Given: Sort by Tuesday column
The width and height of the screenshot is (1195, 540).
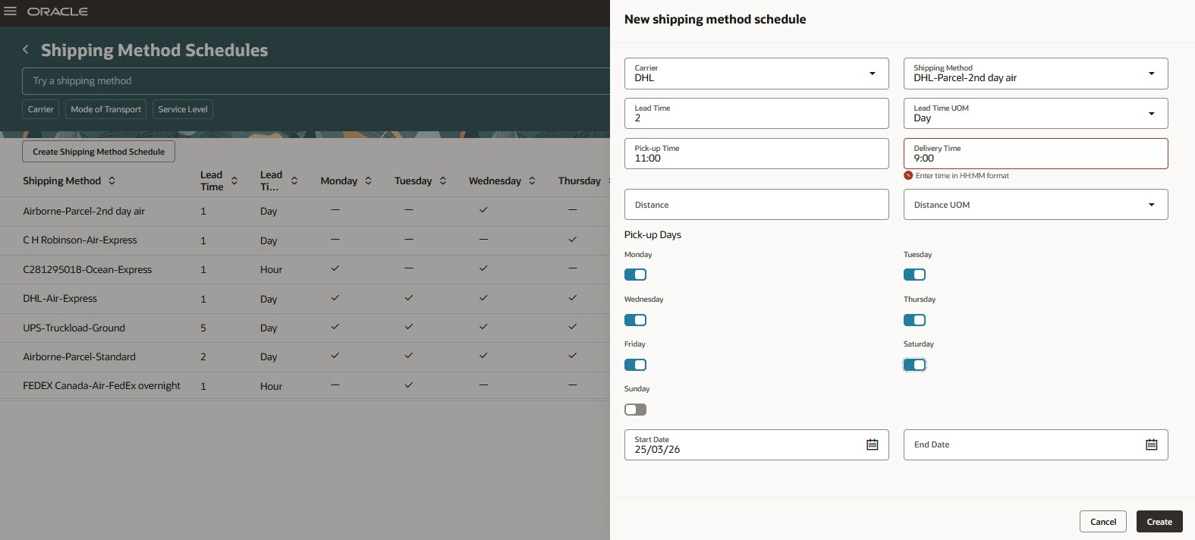Looking at the screenshot, I should (443, 181).
